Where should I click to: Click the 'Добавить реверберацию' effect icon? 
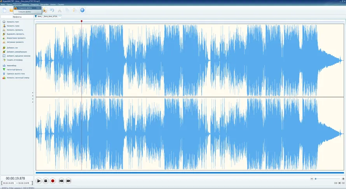pos(4,52)
